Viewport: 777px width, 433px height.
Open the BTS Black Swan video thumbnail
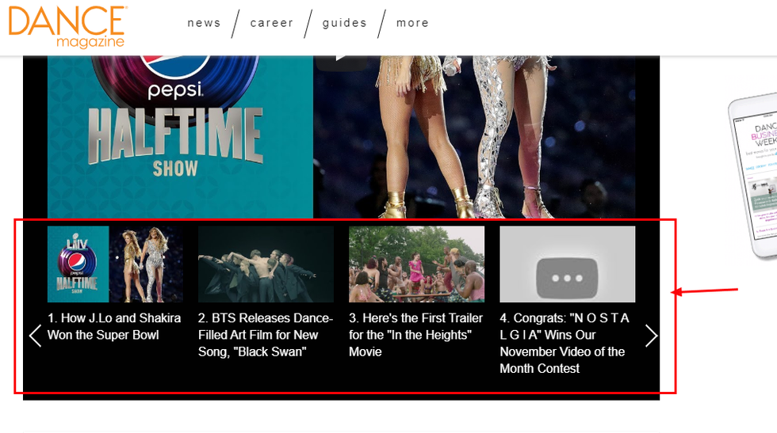click(x=266, y=264)
